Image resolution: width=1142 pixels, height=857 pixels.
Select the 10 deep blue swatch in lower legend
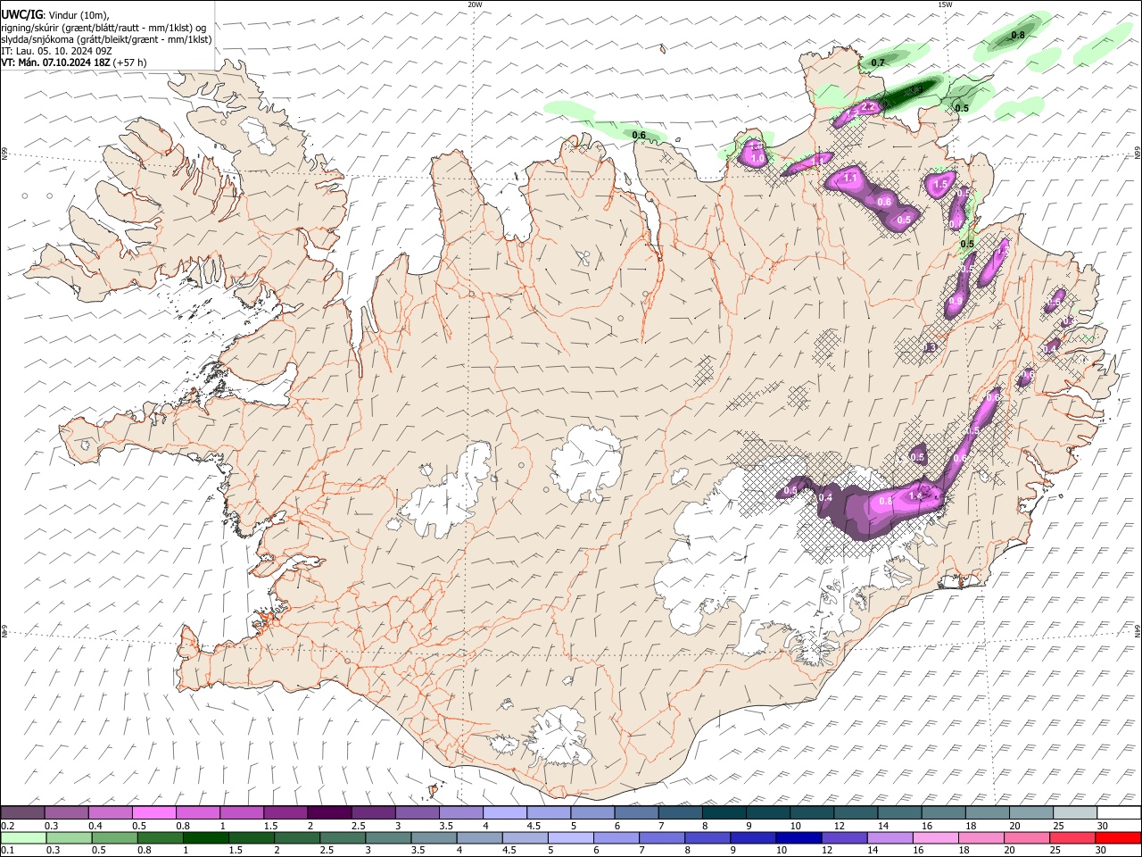coord(799,837)
